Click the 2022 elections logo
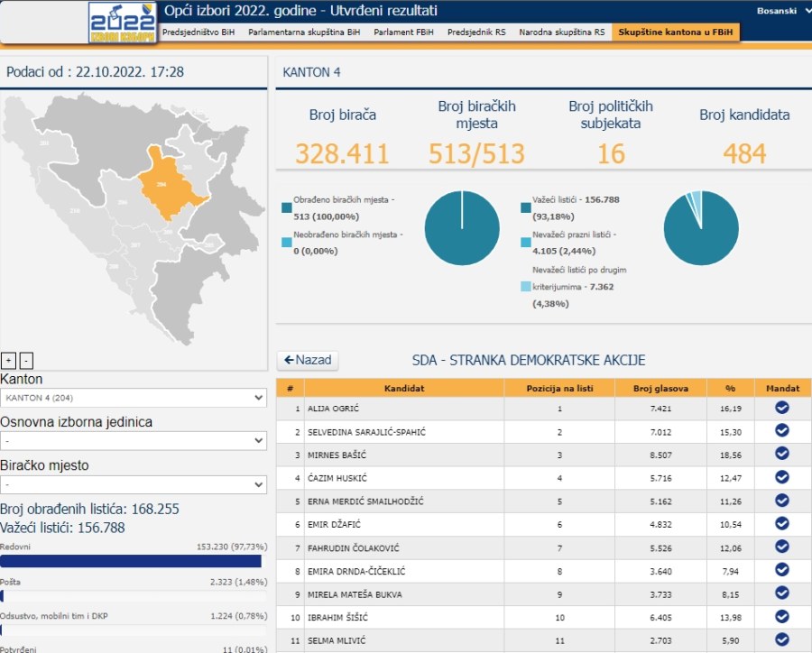 coord(122,23)
